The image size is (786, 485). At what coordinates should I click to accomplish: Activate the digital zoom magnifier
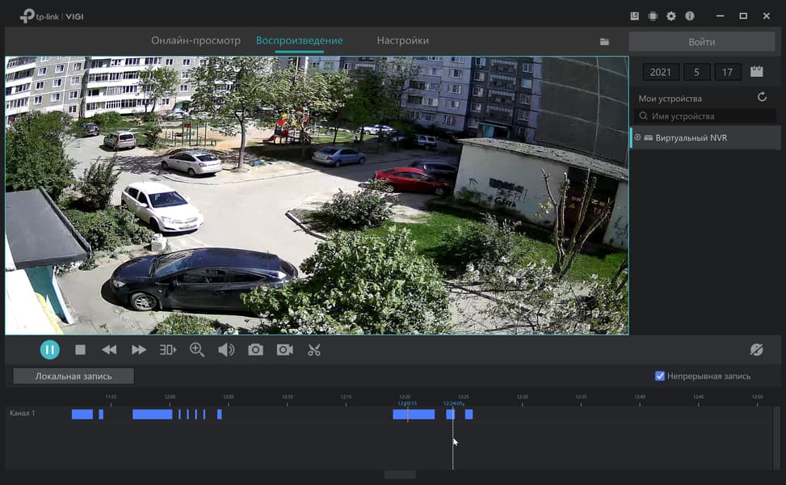point(197,350)
